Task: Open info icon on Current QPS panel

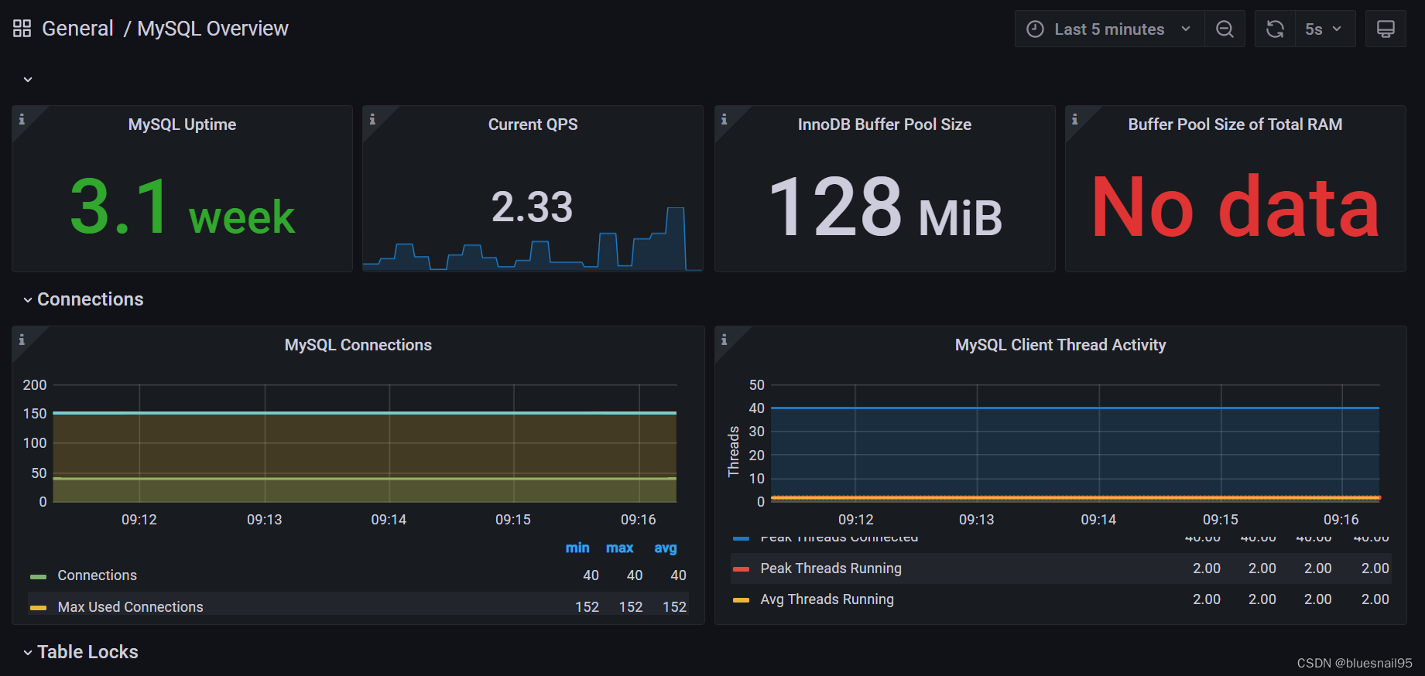Action: click(372, 119)
